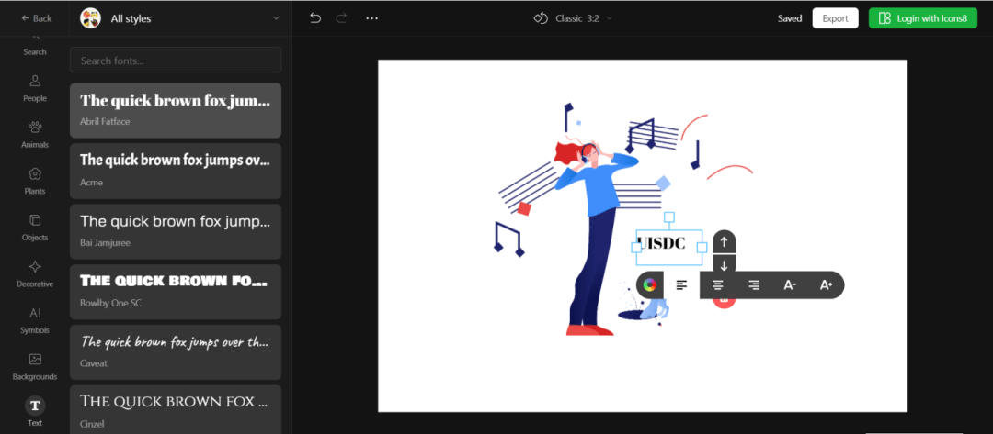Open the text color wheel picker
Viewport: 993px width, 434px height.
click(649, 285)
